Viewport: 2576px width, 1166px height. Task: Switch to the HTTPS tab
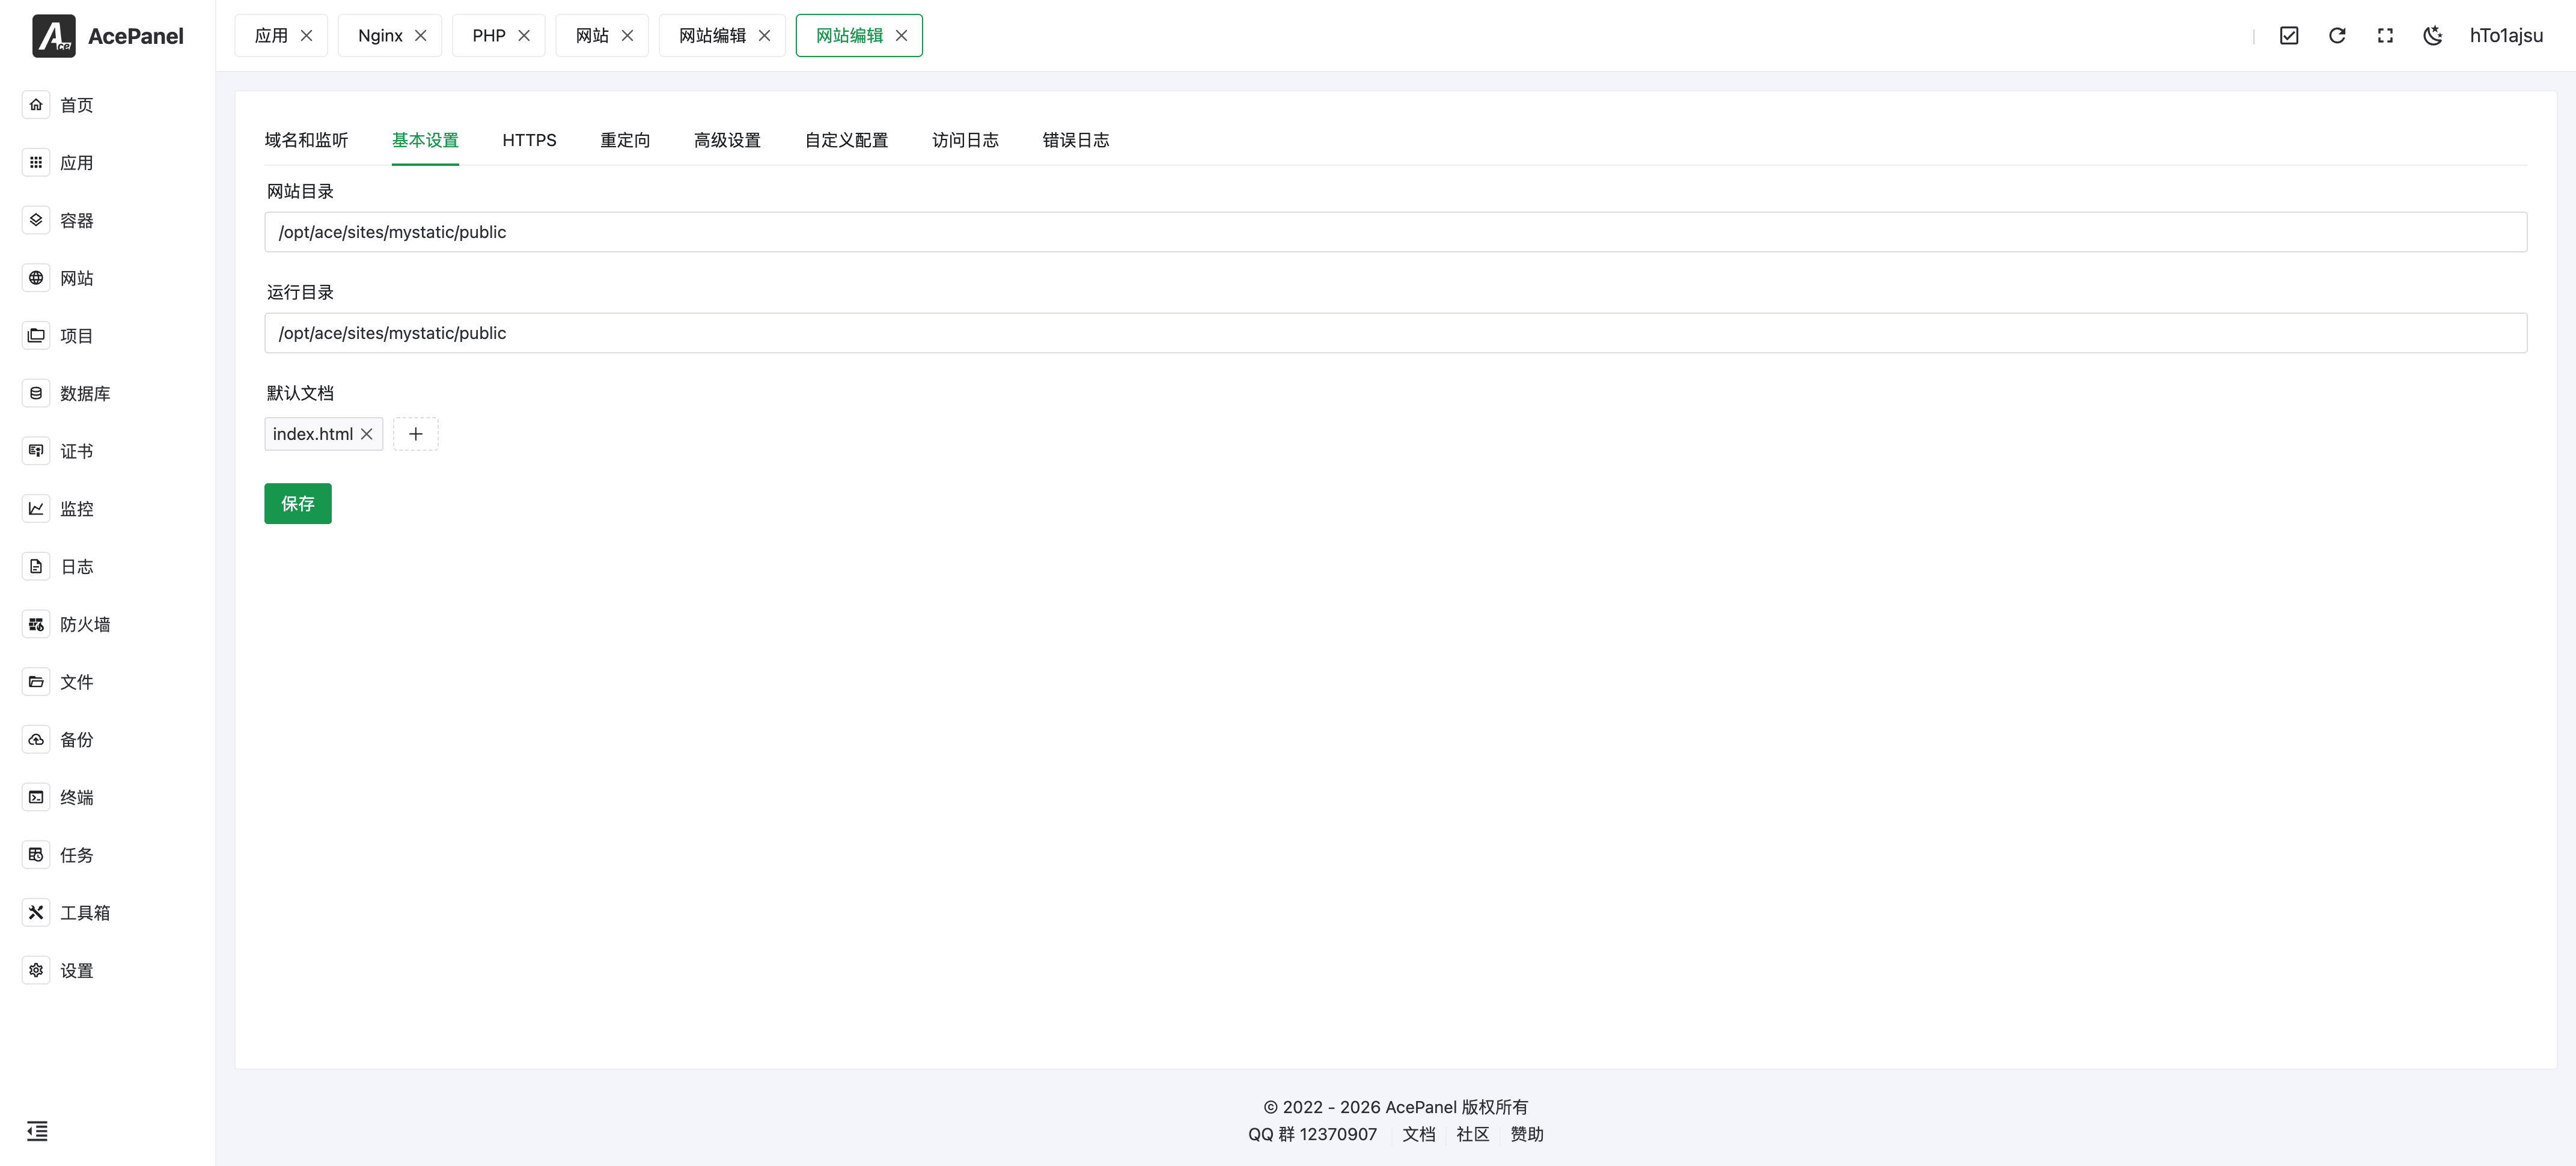pyautogui.click(x=529, y=140)
